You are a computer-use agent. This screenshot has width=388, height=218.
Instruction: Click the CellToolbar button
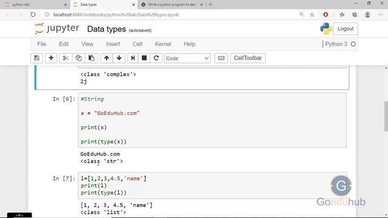[248, 58]
